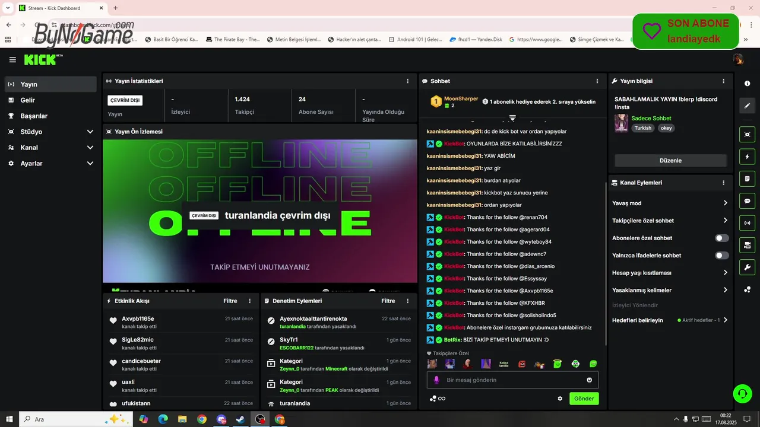The height and width of the screenshot is (427, 760).
Task: Click the Düzenle button
Action: click(x=670, y=161)
